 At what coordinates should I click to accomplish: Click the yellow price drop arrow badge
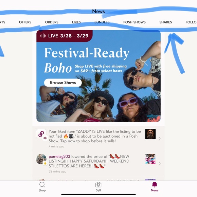(45, 163)
